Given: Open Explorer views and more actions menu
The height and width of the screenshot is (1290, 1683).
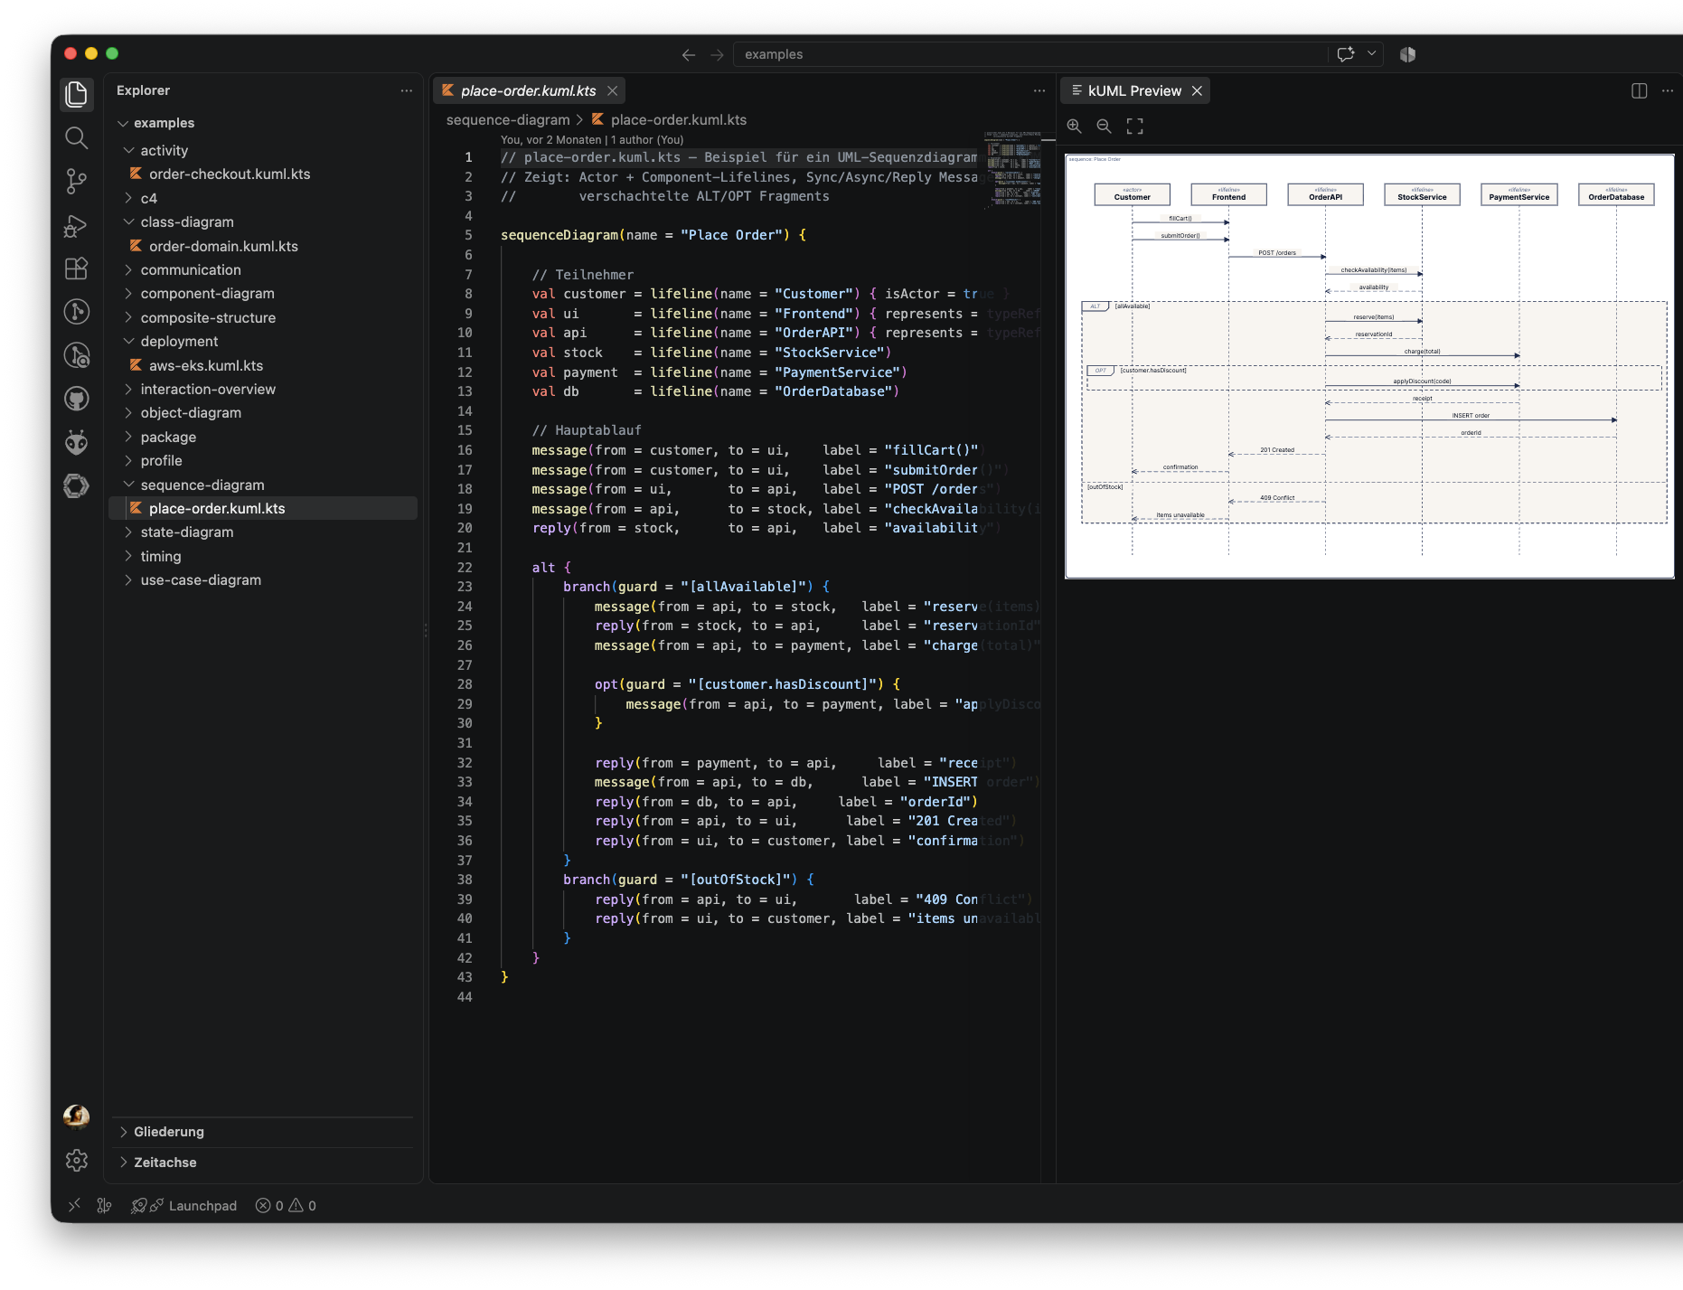Looking at the screenshot, I should [407, 90].
